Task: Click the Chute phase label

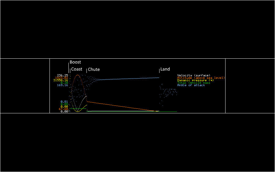Action: coord(94,69)
